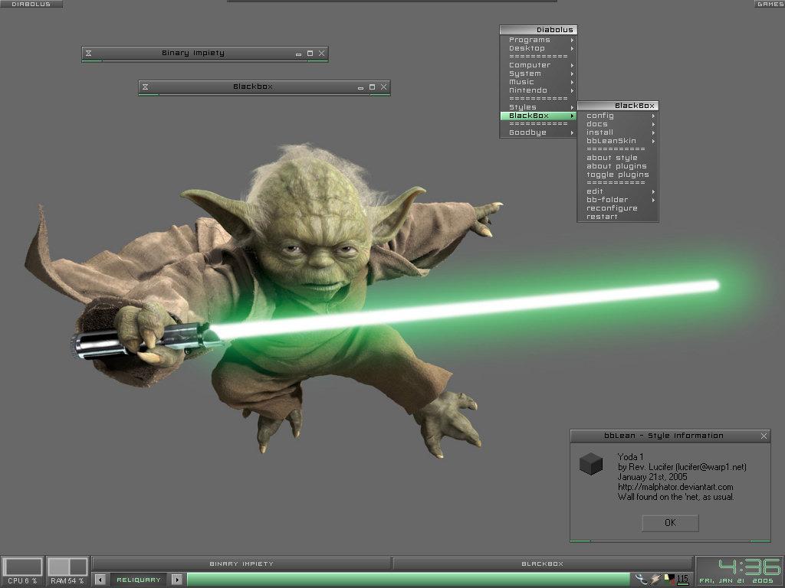Choose about style in BlackBox menu
The height and width of the screenshot is (588, 785).
tap(618, 158)
